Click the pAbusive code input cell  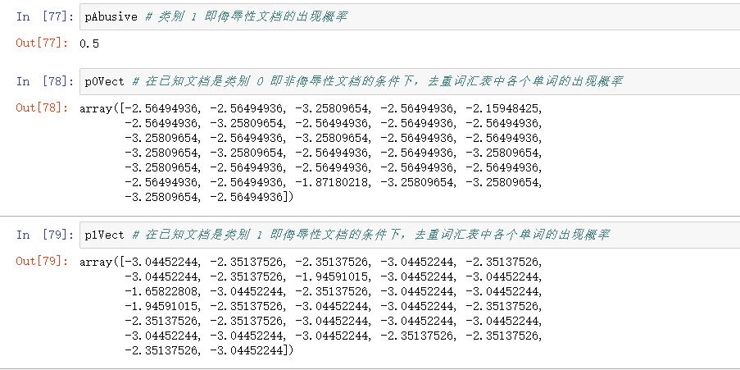pos(410,17)
